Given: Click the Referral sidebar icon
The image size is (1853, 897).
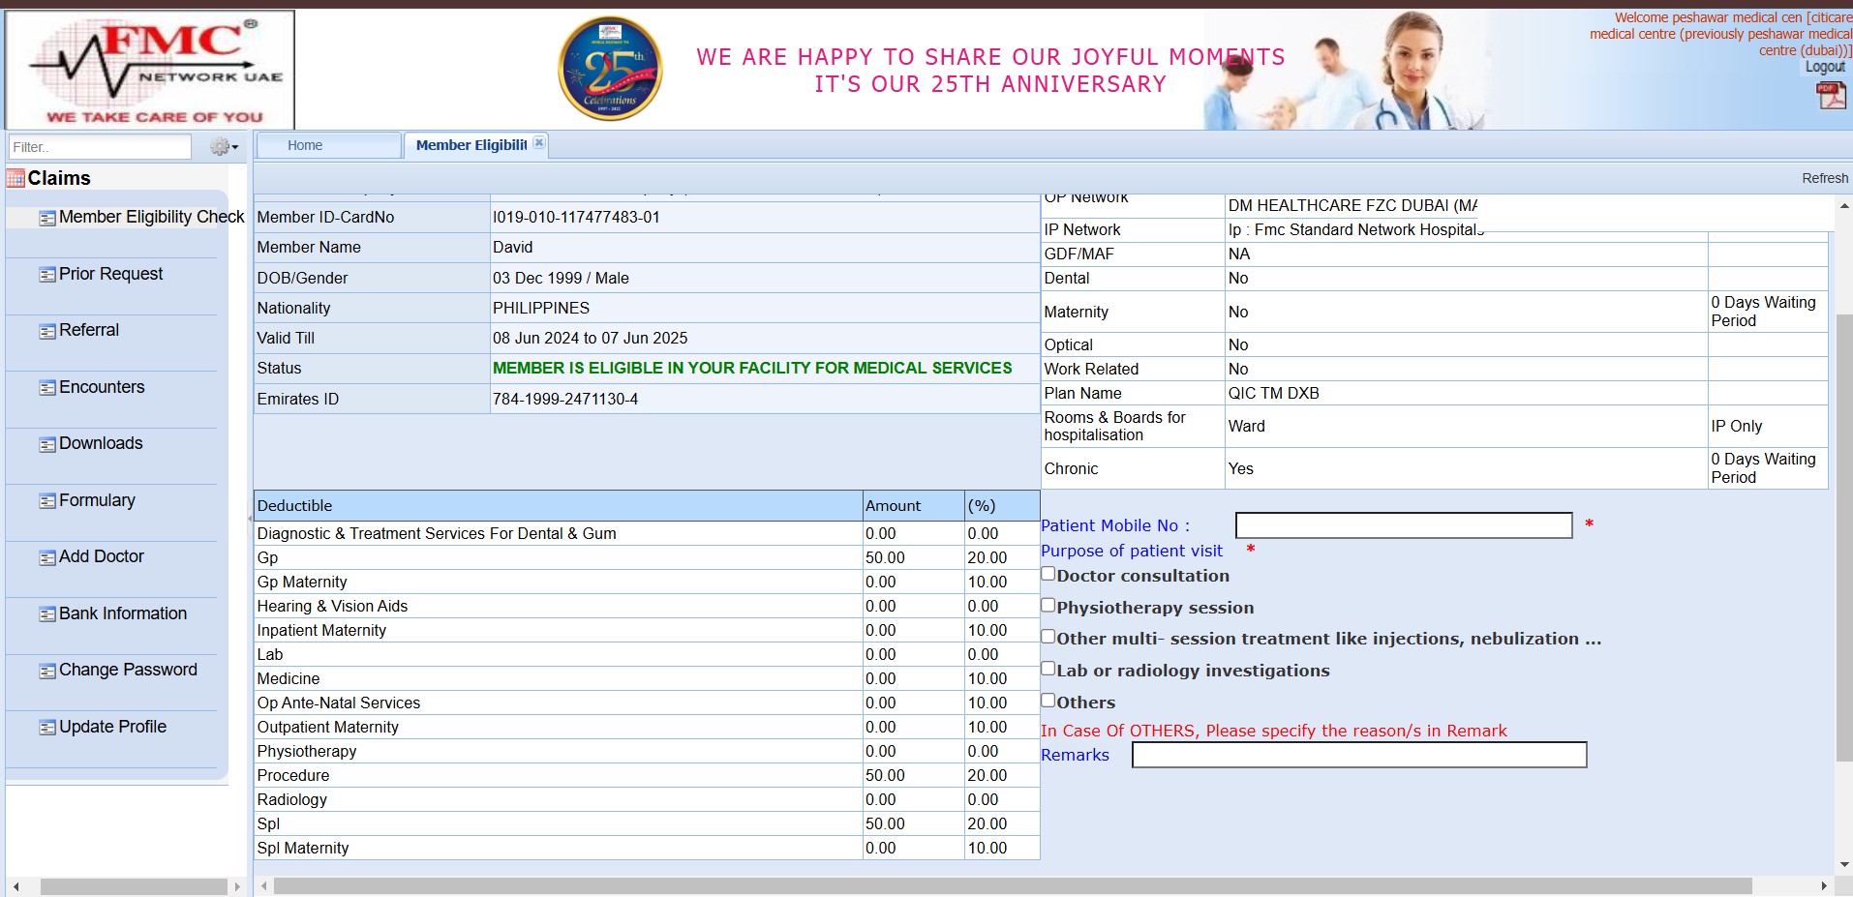Looking at the screenshot, I should coord(46,331).
